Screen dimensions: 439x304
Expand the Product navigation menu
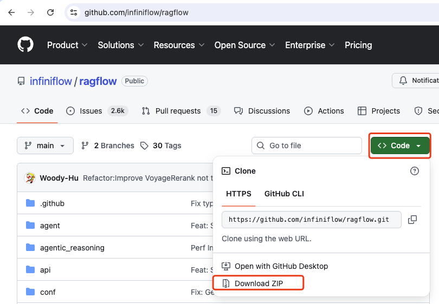coord(68,45)
